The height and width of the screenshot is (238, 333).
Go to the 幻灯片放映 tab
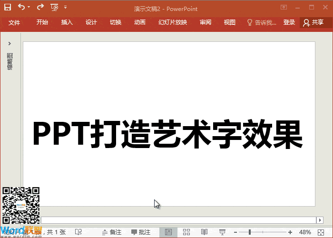[173, 22]
